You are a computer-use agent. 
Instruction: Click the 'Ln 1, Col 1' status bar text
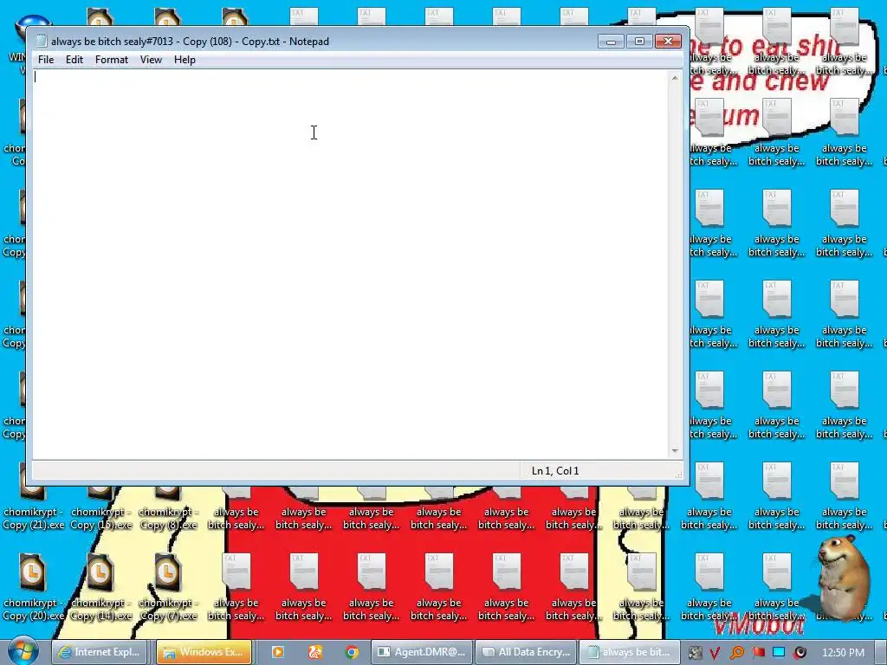pos(555,471)
